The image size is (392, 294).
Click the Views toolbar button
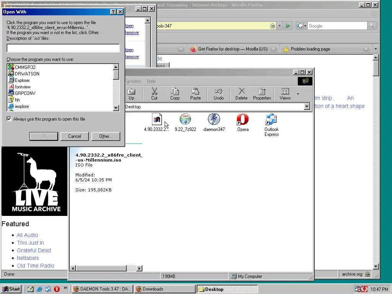coord(285,94)
